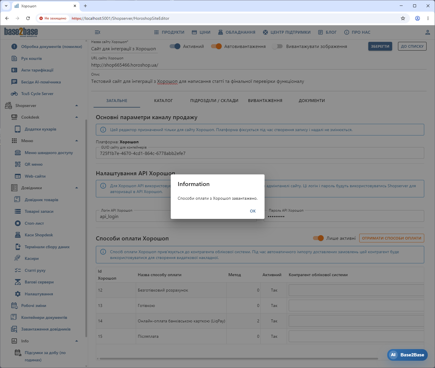Click the ЗБЕРЕГТИ button
Image resolution: width=435 pixels, height=368 pixels.
coord(380,46)
